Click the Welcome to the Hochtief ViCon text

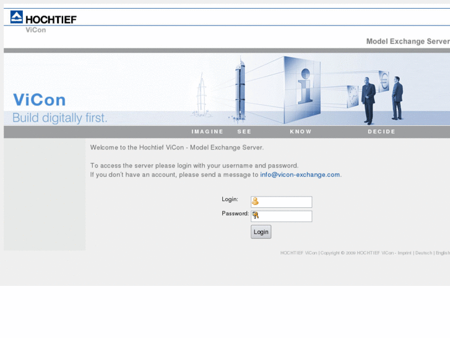(177, 147)
